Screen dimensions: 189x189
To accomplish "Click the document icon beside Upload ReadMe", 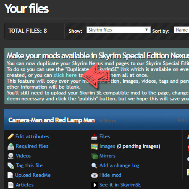I will 10,175.
